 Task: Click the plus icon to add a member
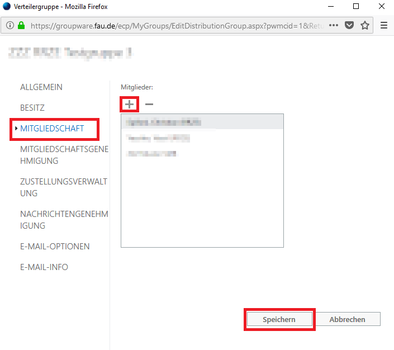click(x=129, y=104)
